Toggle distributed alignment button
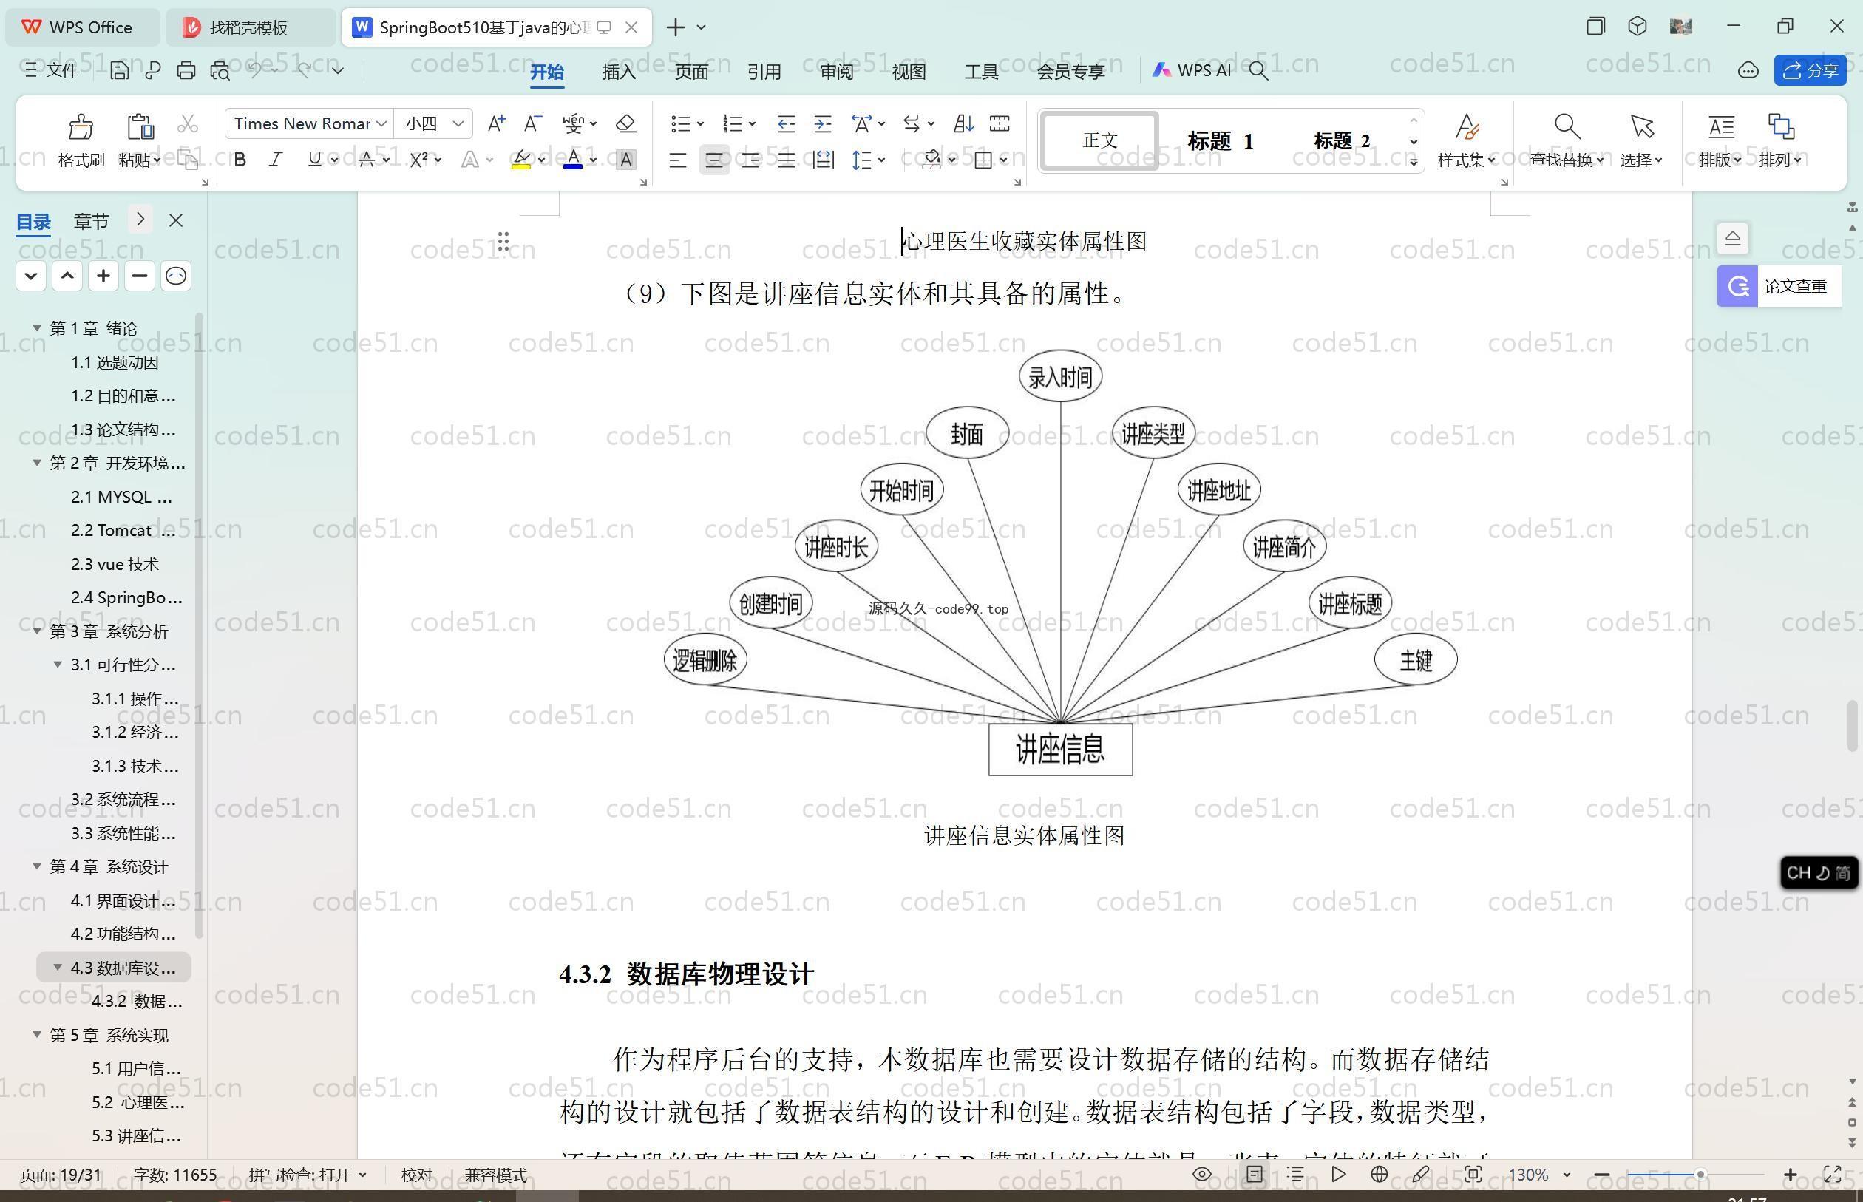 pyautogui.click(x=823, y=160)
